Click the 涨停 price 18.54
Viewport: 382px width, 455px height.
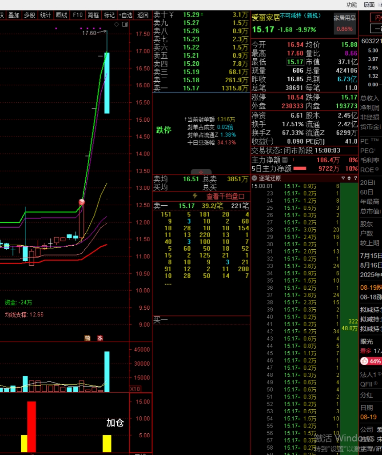[x=295, y=97]
